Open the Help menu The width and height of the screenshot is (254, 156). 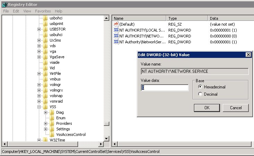pos(59,11)
